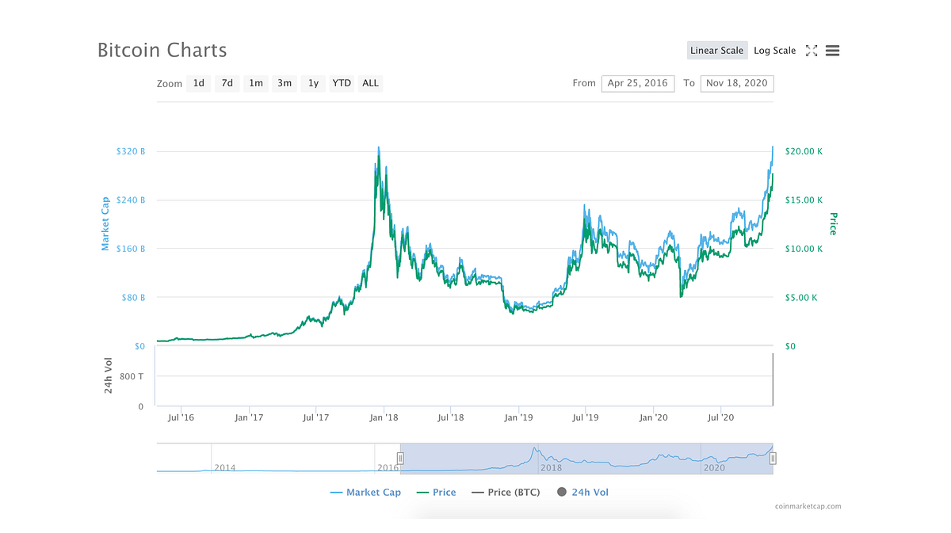Click the $160 B market cap label
Screen dimensions: 951x533
(130, 249)
